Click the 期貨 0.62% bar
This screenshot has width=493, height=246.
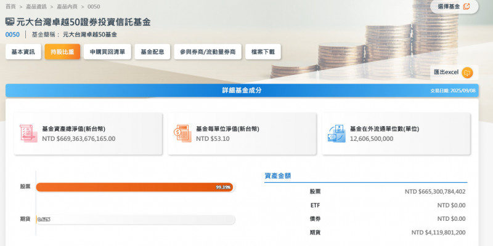click(x=136, y=219)
